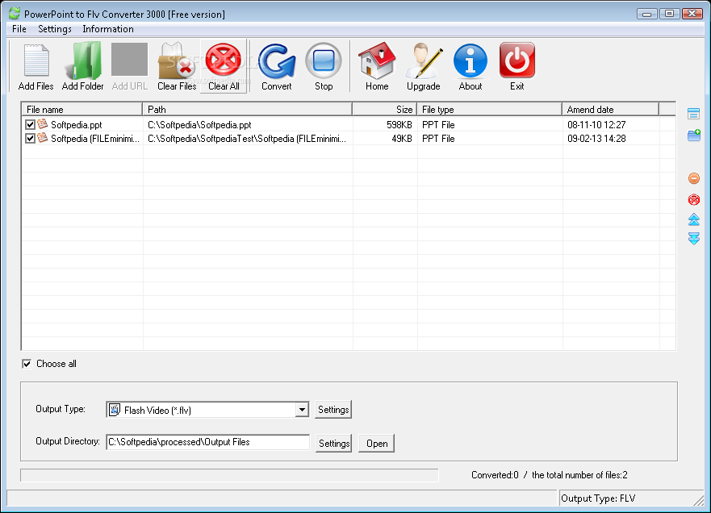Open the Output Type dropdown arrow
Viewport: 711px width, 513px height.
(302, 410)
